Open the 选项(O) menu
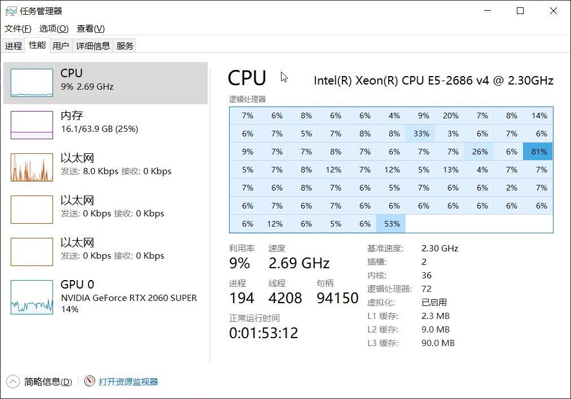Image resolution: width=571 pixels, height=399 pixels. [x=54, y=29]
